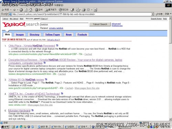Open 'XIMETA, Inc - Creator of NDAS Technology!' link
This screenshot has width=172, height=129.
(x=34, y=94)
